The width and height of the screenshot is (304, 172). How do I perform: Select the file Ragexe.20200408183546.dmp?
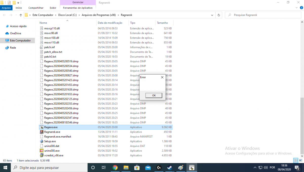61,123
